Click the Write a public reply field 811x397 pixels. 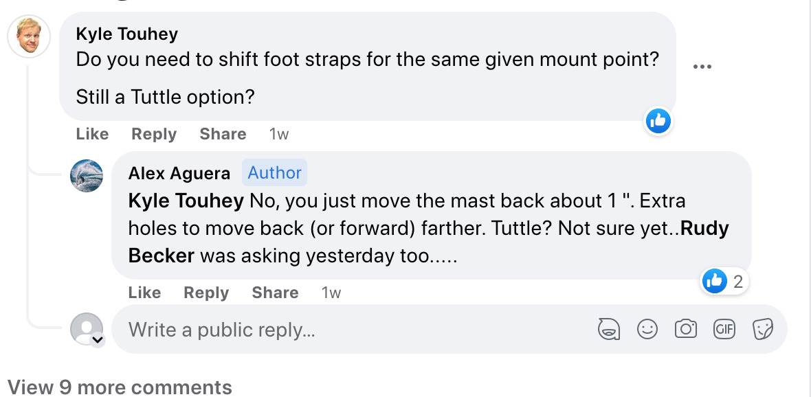(344, 330)
